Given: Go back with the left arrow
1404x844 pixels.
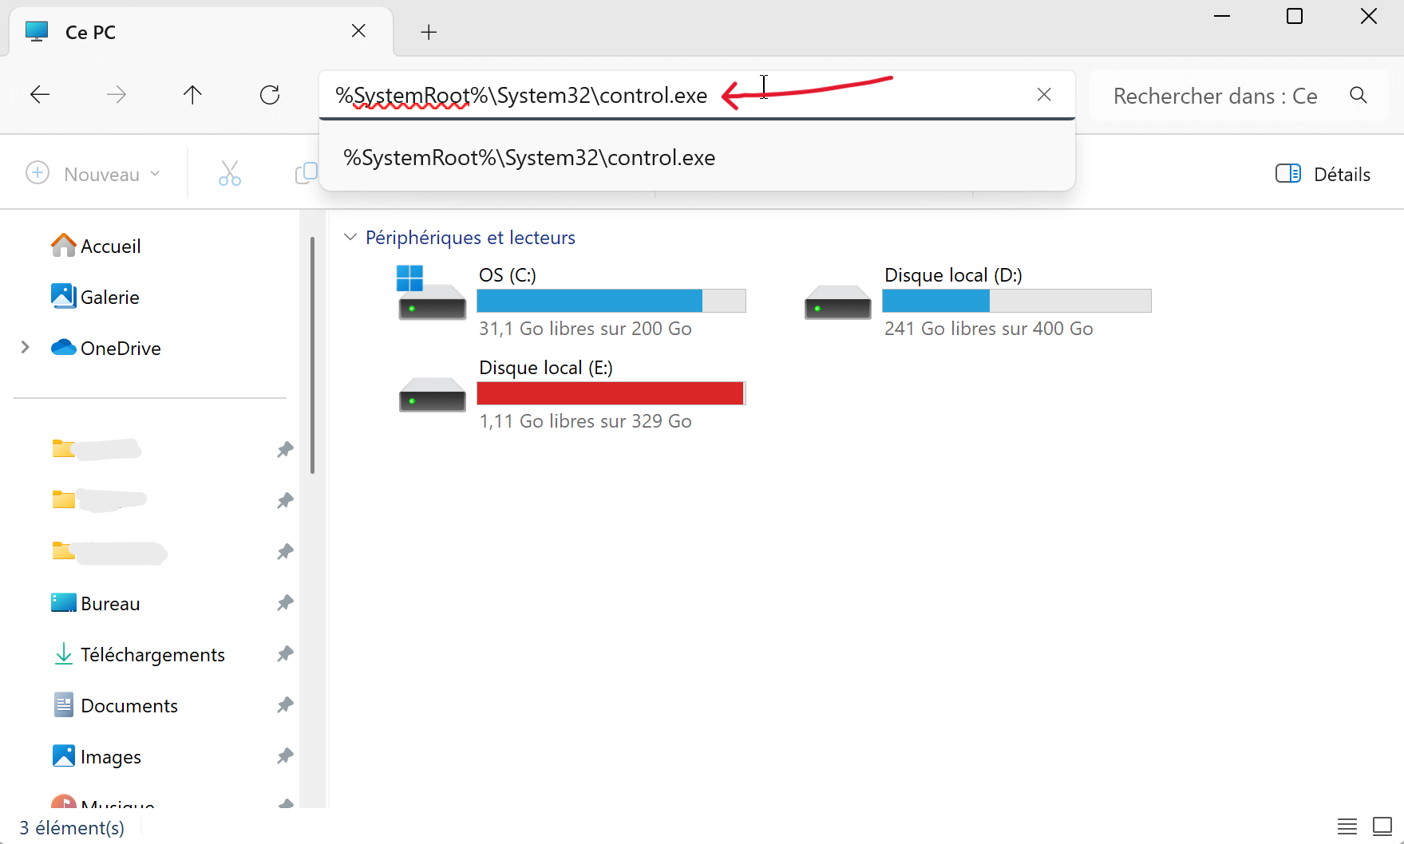Looking at the screenshot, I should [x=40, y=95].
